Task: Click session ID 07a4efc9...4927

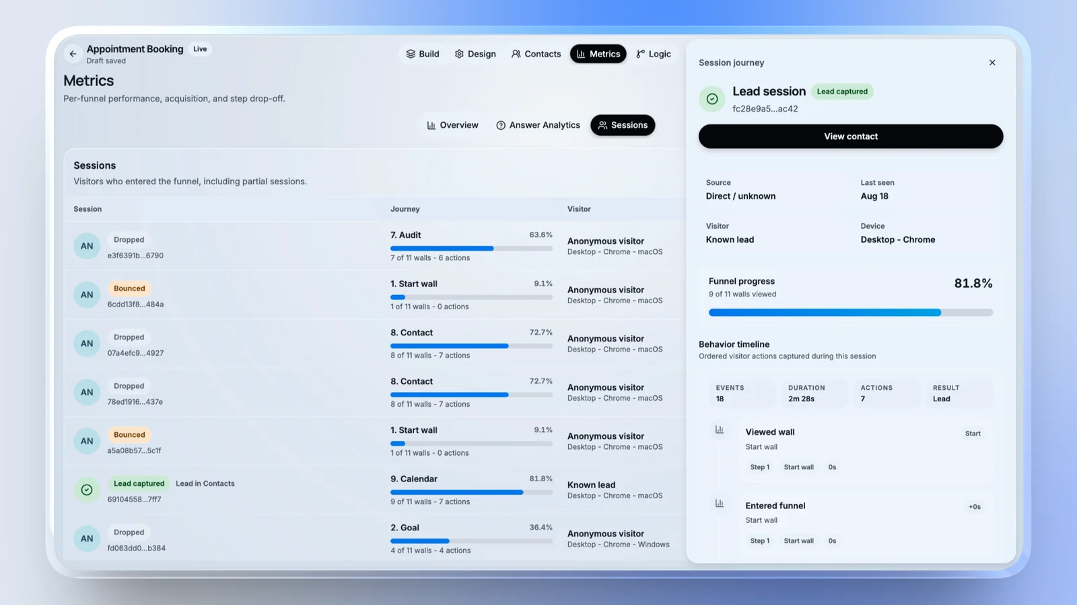Action: pyautogui.click(x=135, y=353)
